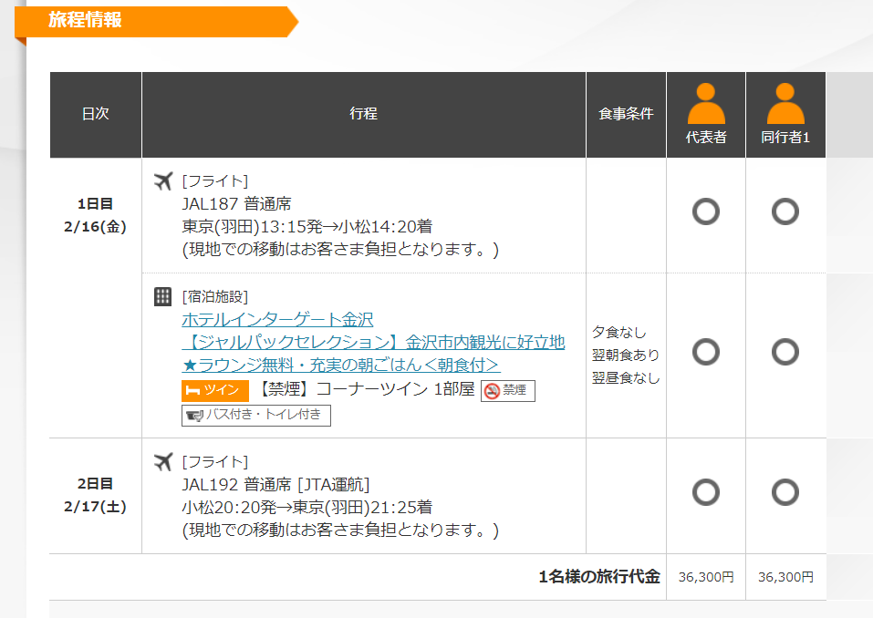The width and height of the screenshot is (873, 618).
Task: Click the 翌昼食なし meal condition
Action: [x=626, y=377]
